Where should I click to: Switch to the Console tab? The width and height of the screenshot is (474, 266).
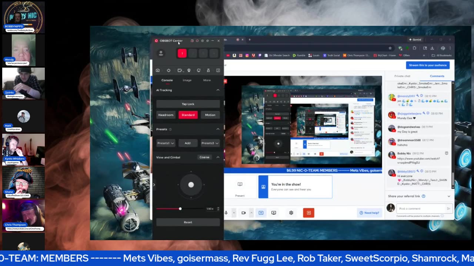pos(167,80)
